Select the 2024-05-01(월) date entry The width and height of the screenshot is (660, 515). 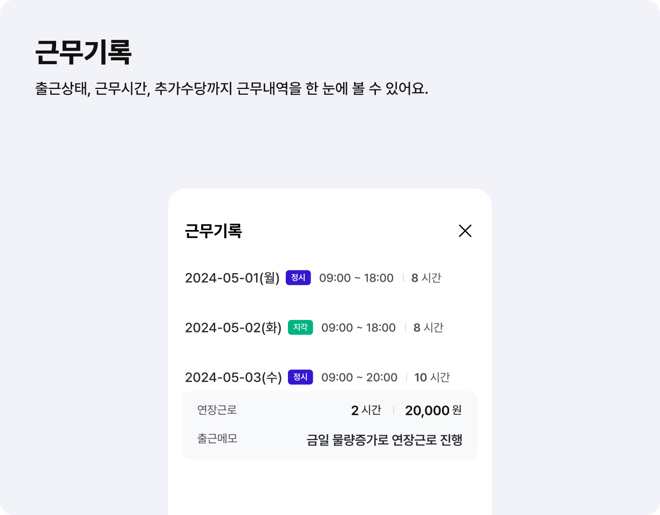point(232,278)
